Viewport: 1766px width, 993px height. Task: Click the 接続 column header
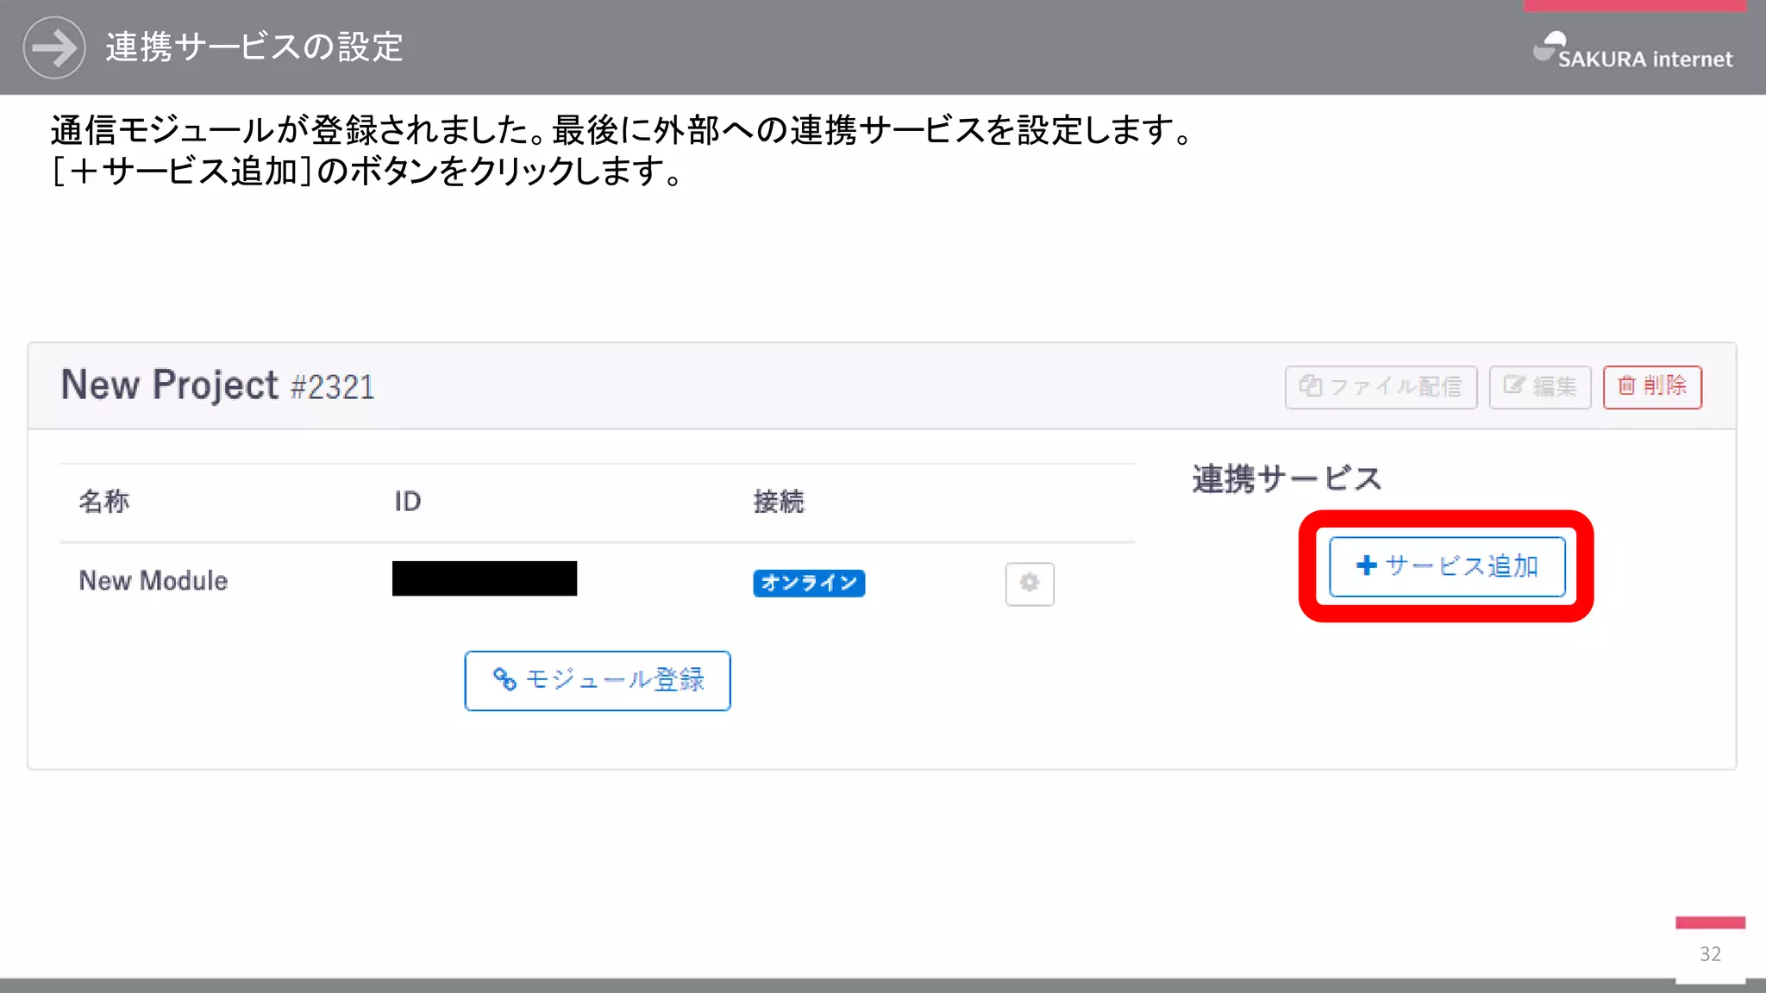(x=779, y=501)
